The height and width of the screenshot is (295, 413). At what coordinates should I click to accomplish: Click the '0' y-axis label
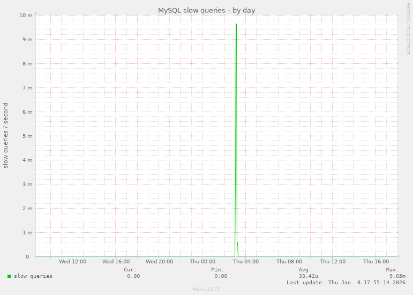pos(27,257)
